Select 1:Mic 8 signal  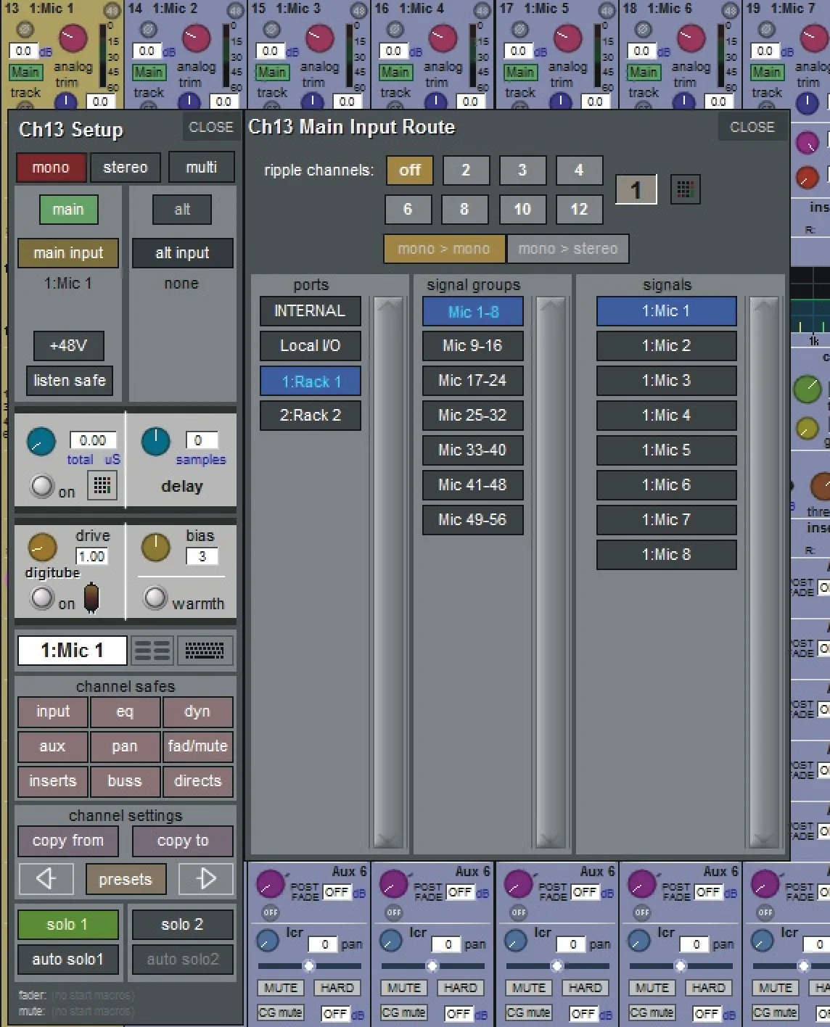pyautogui.click(x=666, y=555)
